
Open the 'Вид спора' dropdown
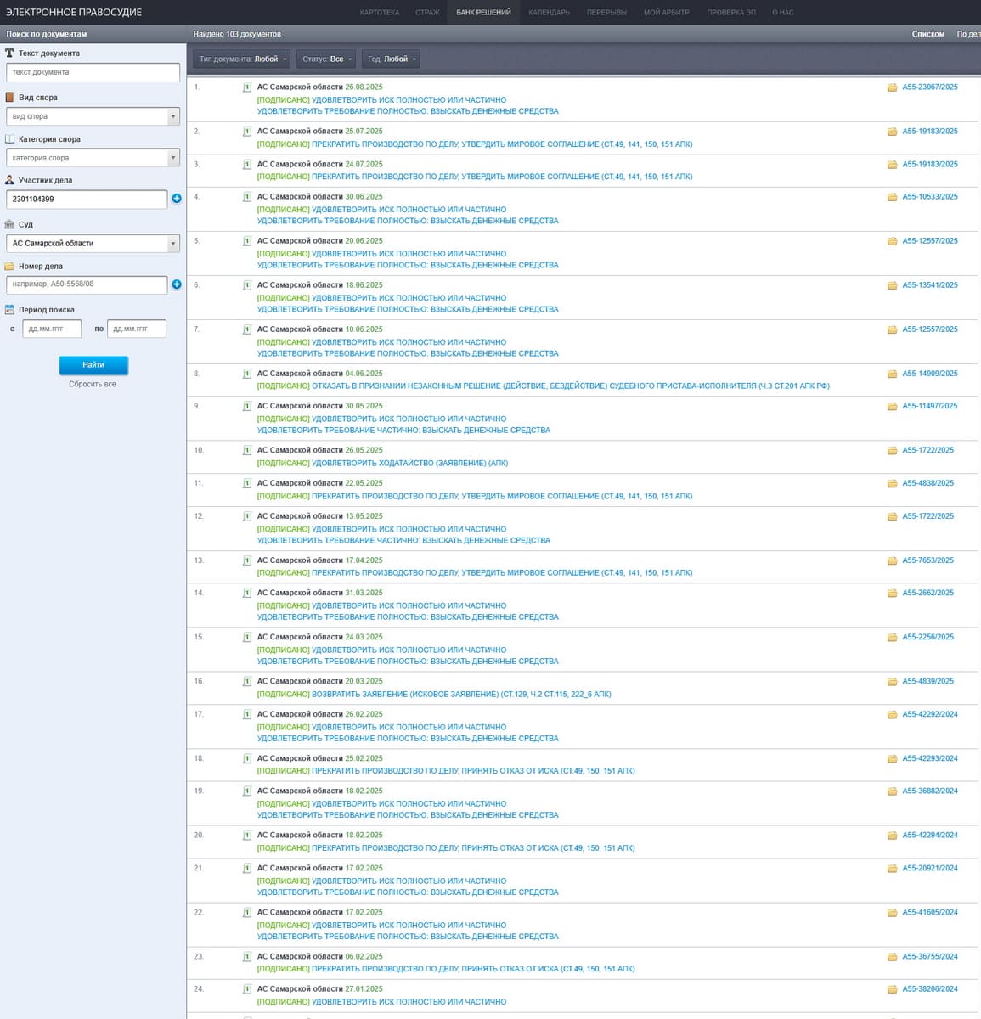(x=93, y=116)
